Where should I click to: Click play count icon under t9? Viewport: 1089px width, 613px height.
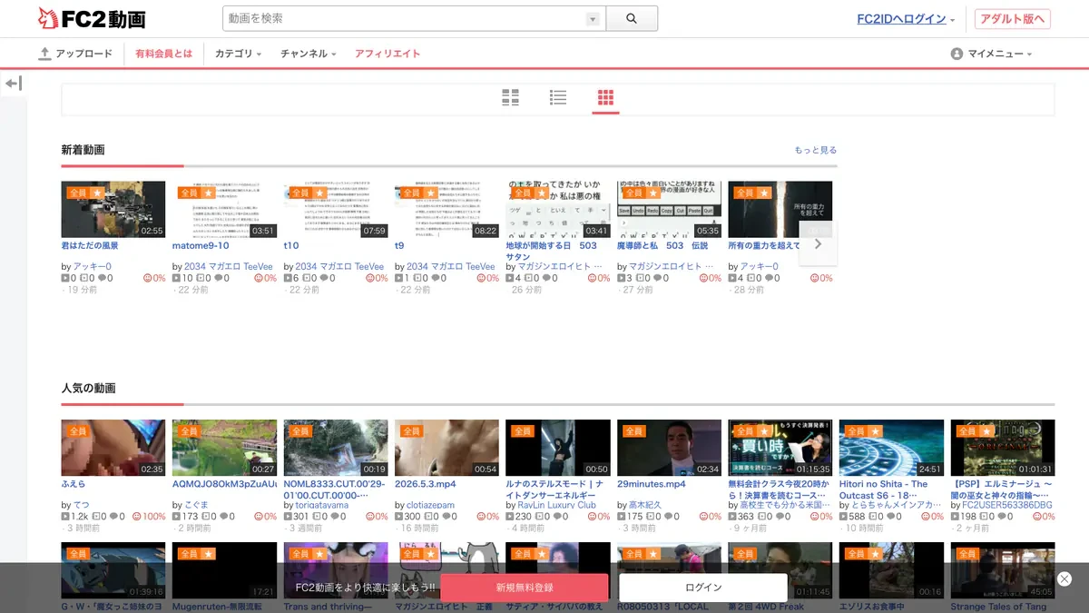(399, 279)
